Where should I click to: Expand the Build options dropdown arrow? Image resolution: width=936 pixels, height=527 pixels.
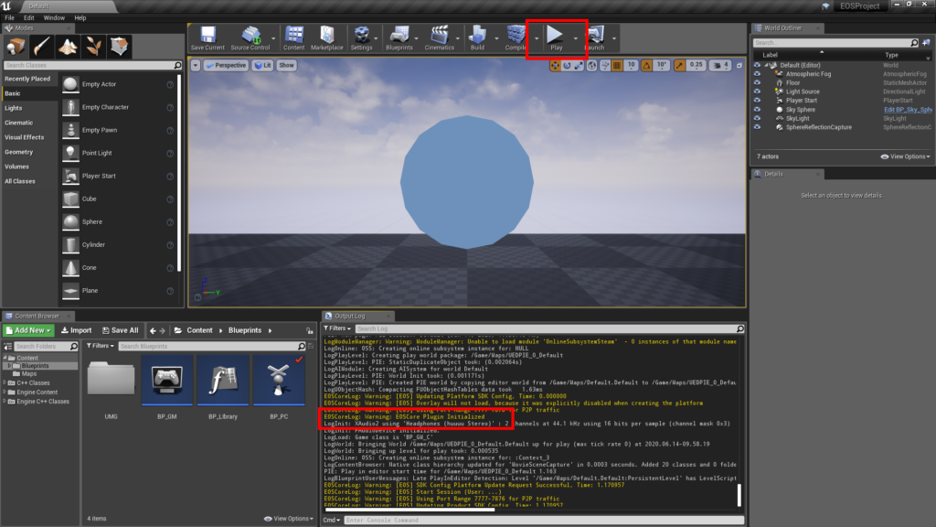pos(496,38)
